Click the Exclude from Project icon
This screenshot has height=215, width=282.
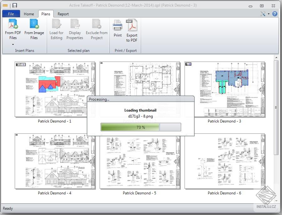click(x=97, y=24)
